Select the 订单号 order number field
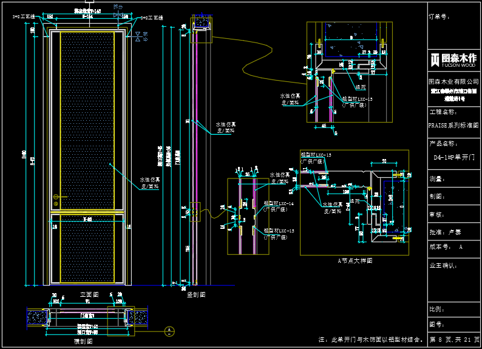The width and height of the screenshot is (482, 349). (439, 17)
